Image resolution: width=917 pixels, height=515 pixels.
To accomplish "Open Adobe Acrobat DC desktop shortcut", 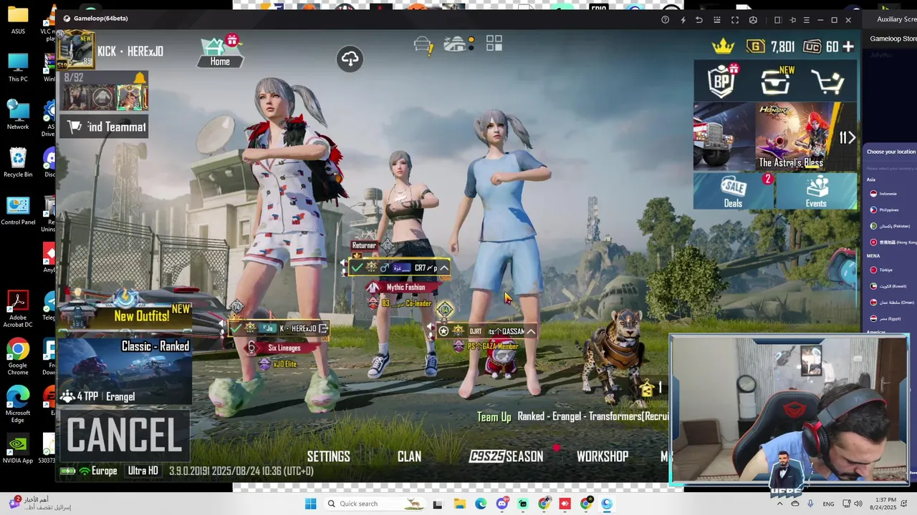I will click(x=18, y=310).
